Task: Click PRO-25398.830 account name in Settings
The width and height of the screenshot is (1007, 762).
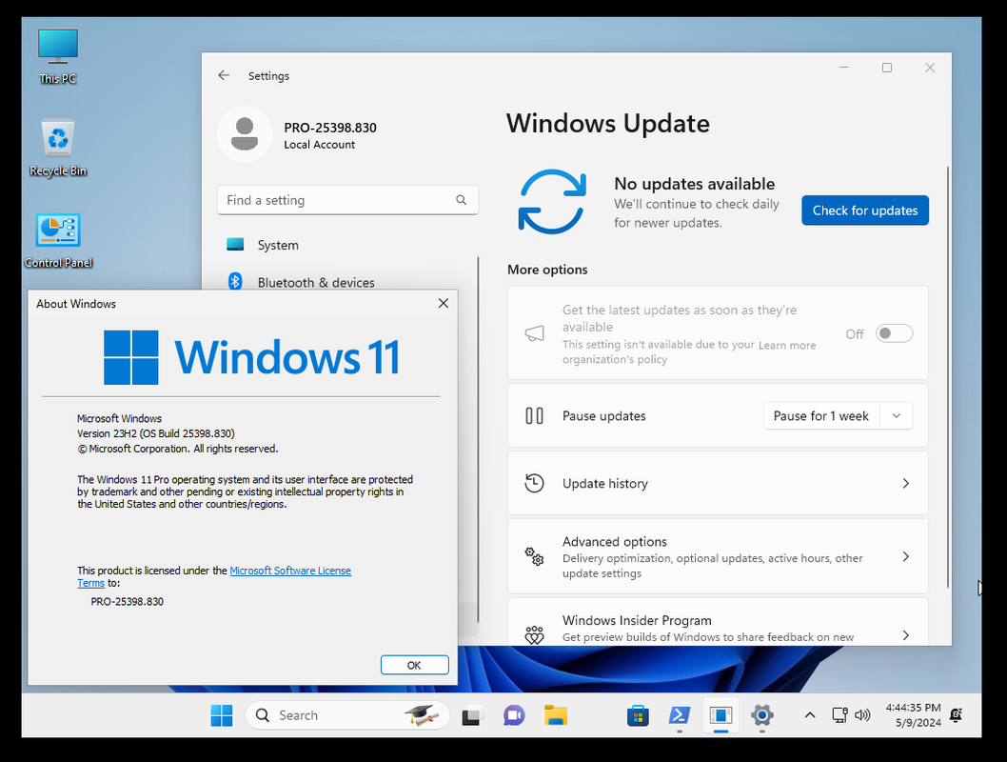Action: pos(330,128)
